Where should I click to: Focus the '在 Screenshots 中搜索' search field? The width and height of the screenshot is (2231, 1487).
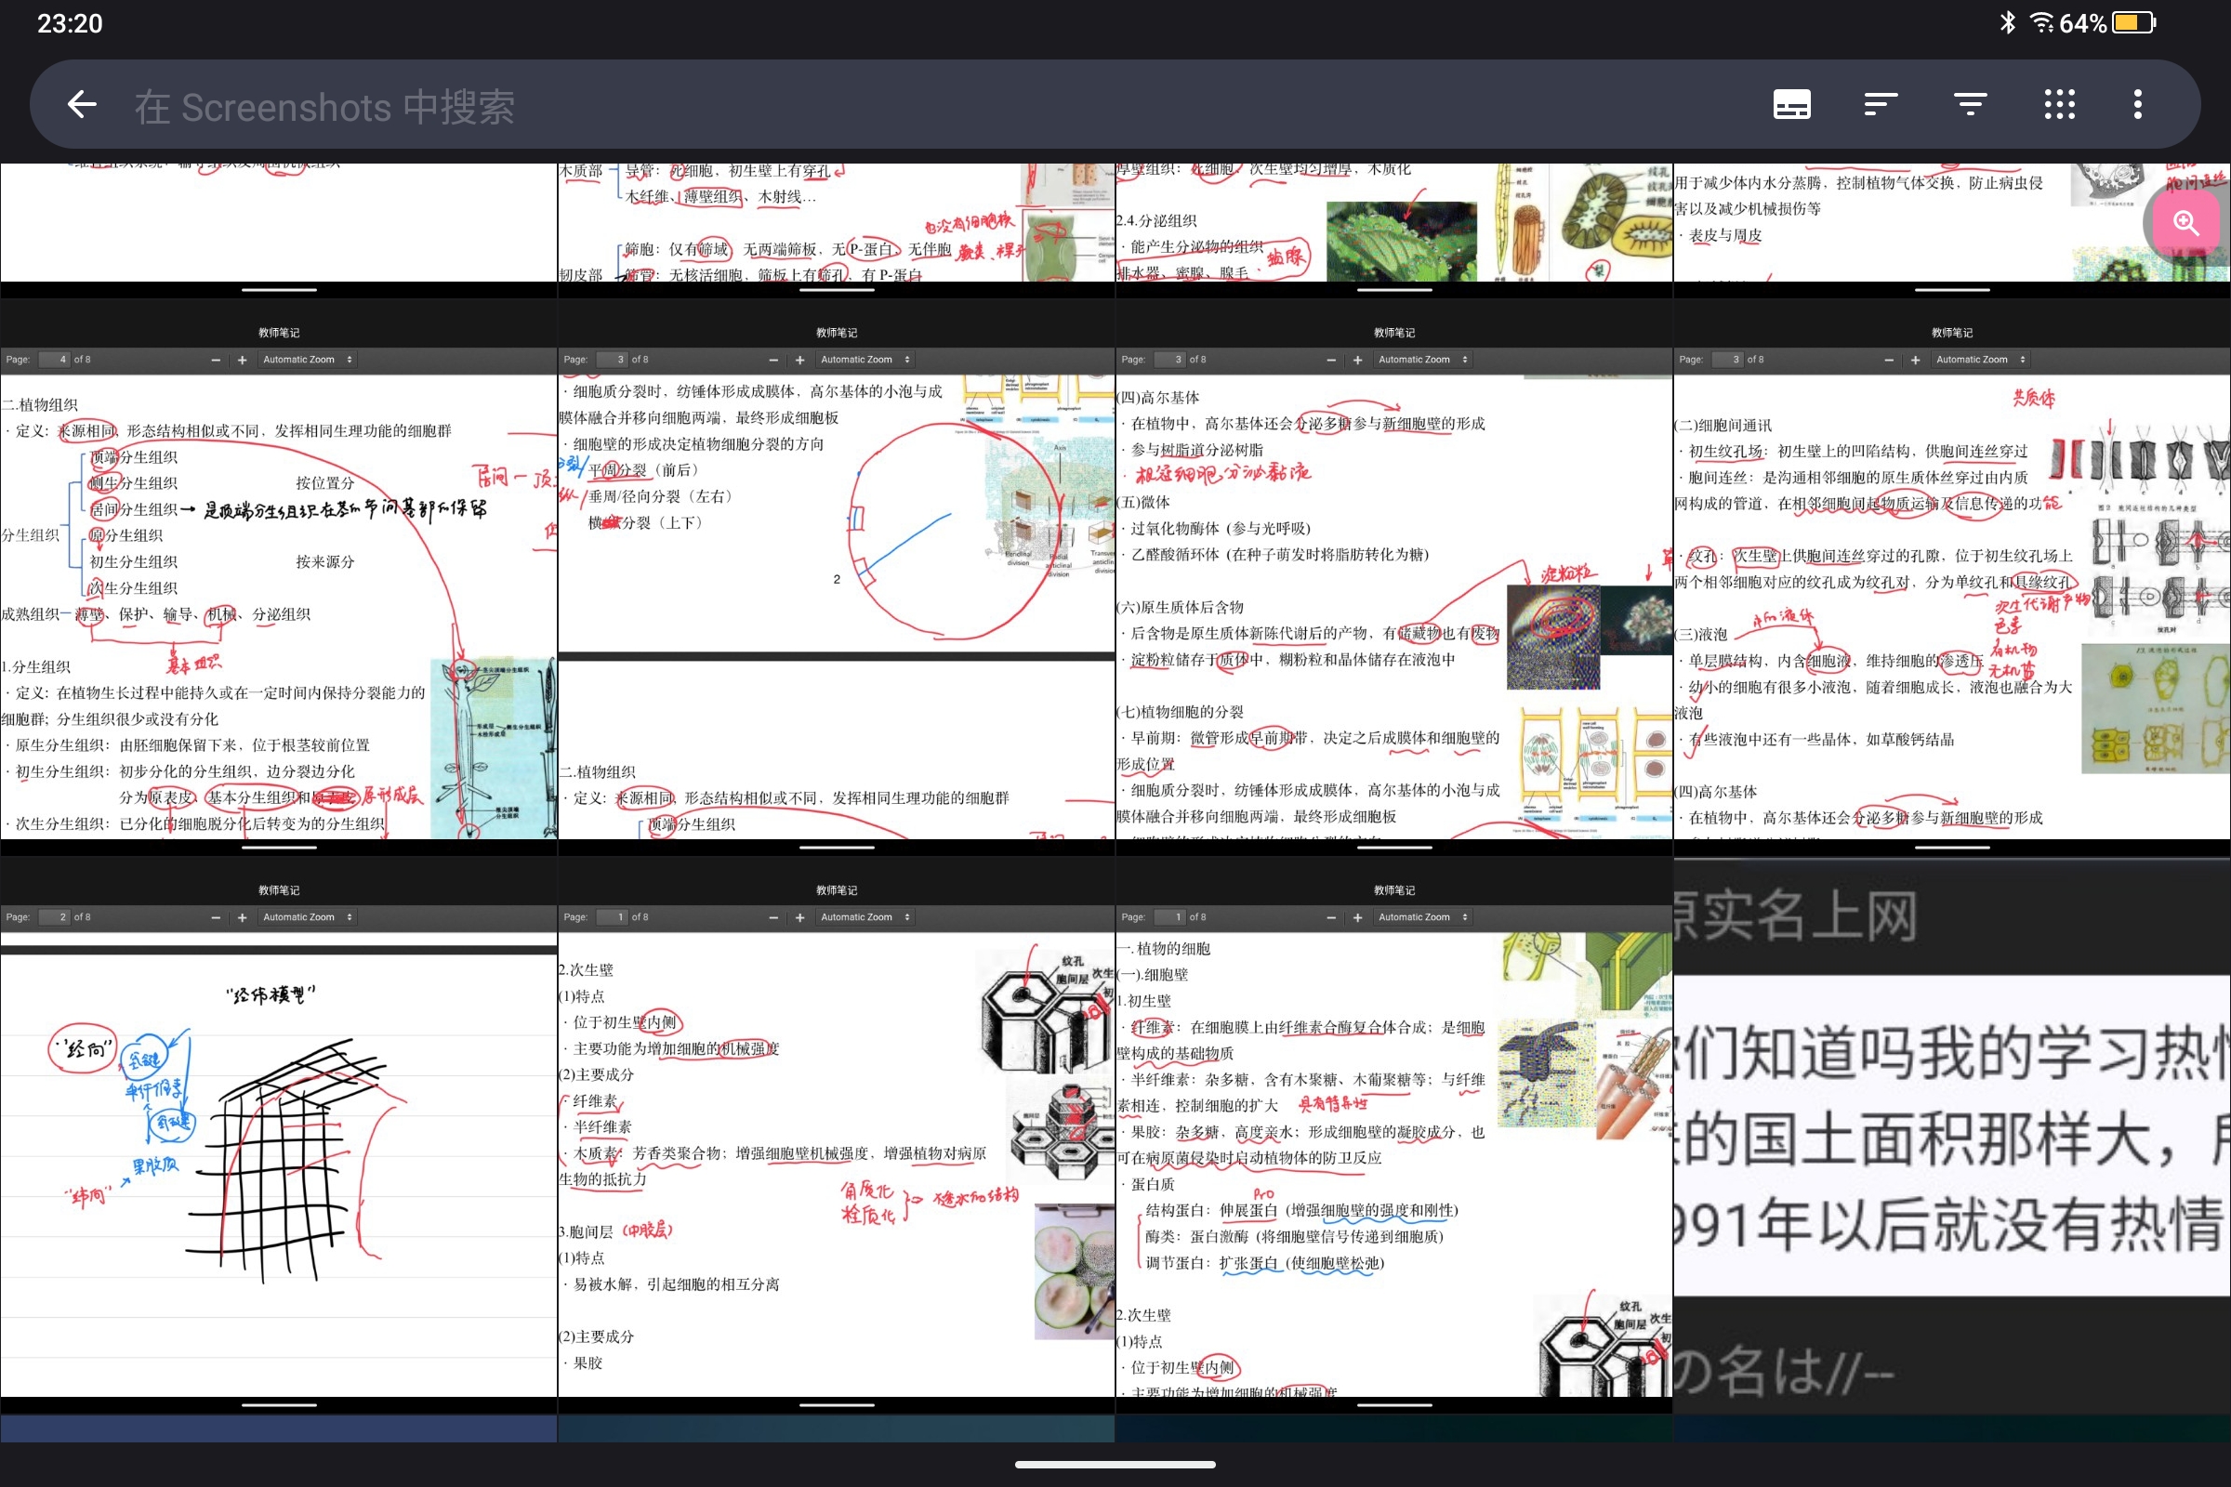click(x=324, y=106)
